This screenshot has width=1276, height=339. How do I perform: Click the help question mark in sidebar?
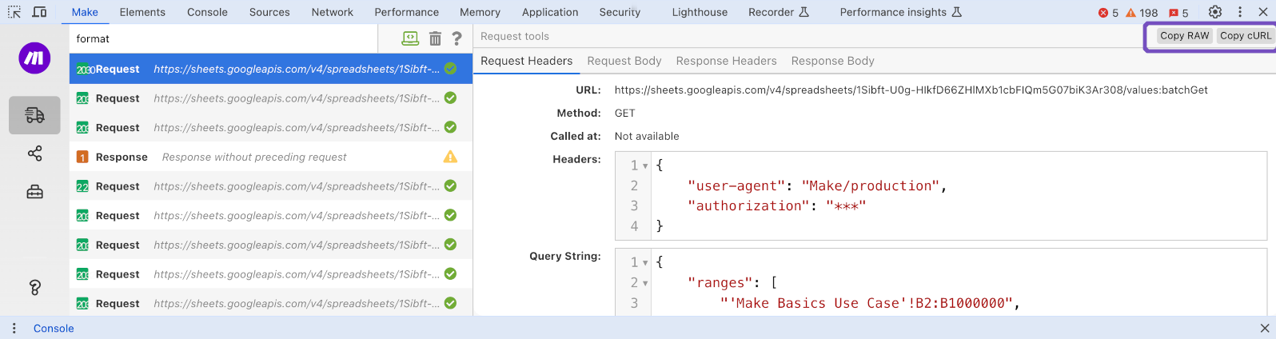click(x=34, y=288)
